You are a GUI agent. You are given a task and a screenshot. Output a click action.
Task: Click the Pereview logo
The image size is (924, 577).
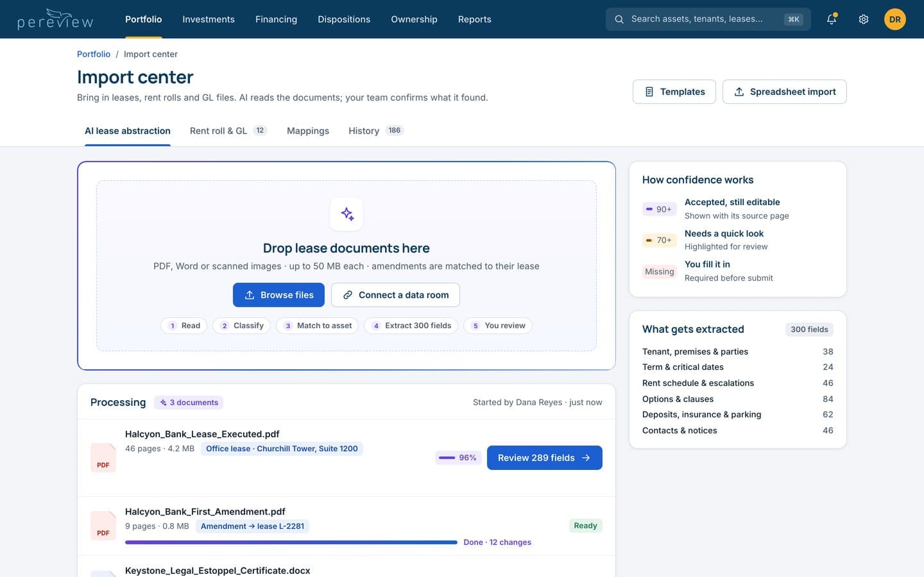coord(55,19)
